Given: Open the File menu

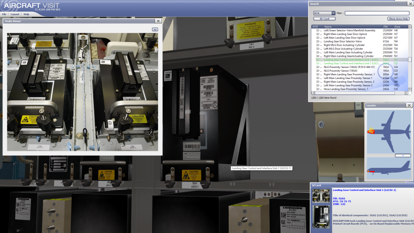Looking at the screenshot, I should coord(4,14).
